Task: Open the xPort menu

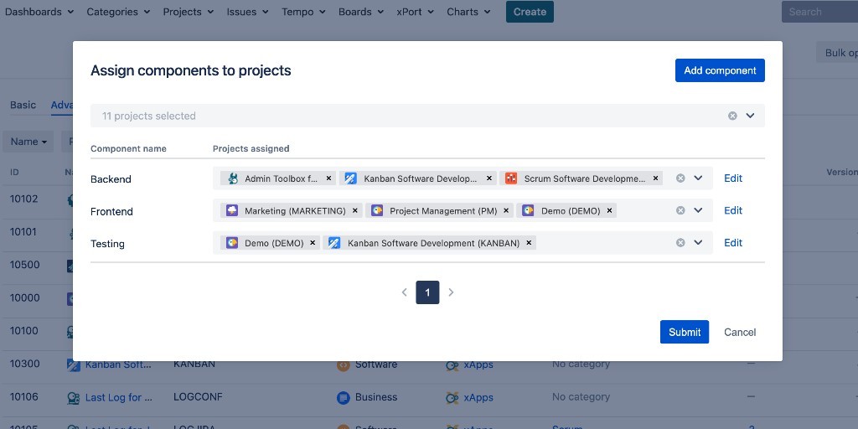Action: click(x=416, y=12)
